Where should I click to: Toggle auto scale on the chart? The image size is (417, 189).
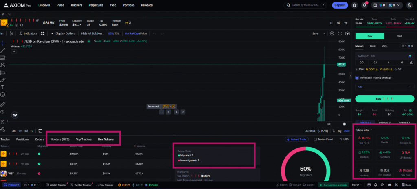click(347, 131)
